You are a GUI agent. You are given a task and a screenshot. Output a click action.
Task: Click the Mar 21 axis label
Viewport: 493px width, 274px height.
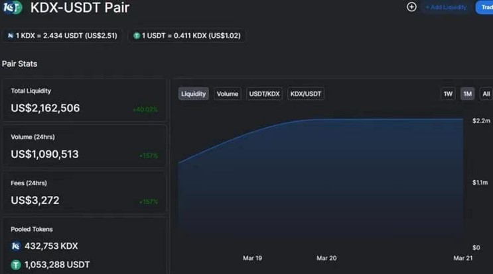click(x=463, y=258)
